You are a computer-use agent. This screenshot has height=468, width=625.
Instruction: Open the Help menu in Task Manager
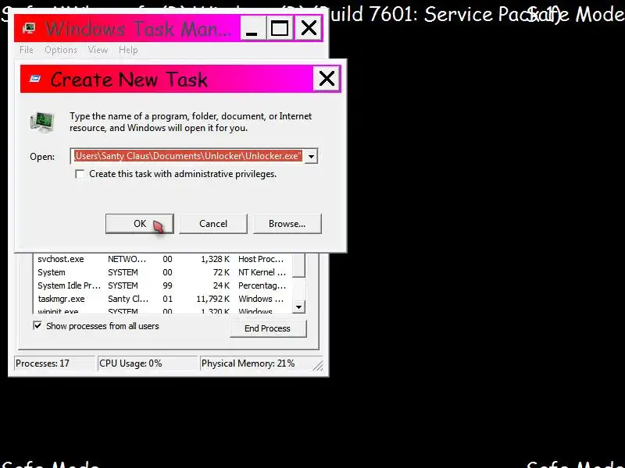click(128, 50)
